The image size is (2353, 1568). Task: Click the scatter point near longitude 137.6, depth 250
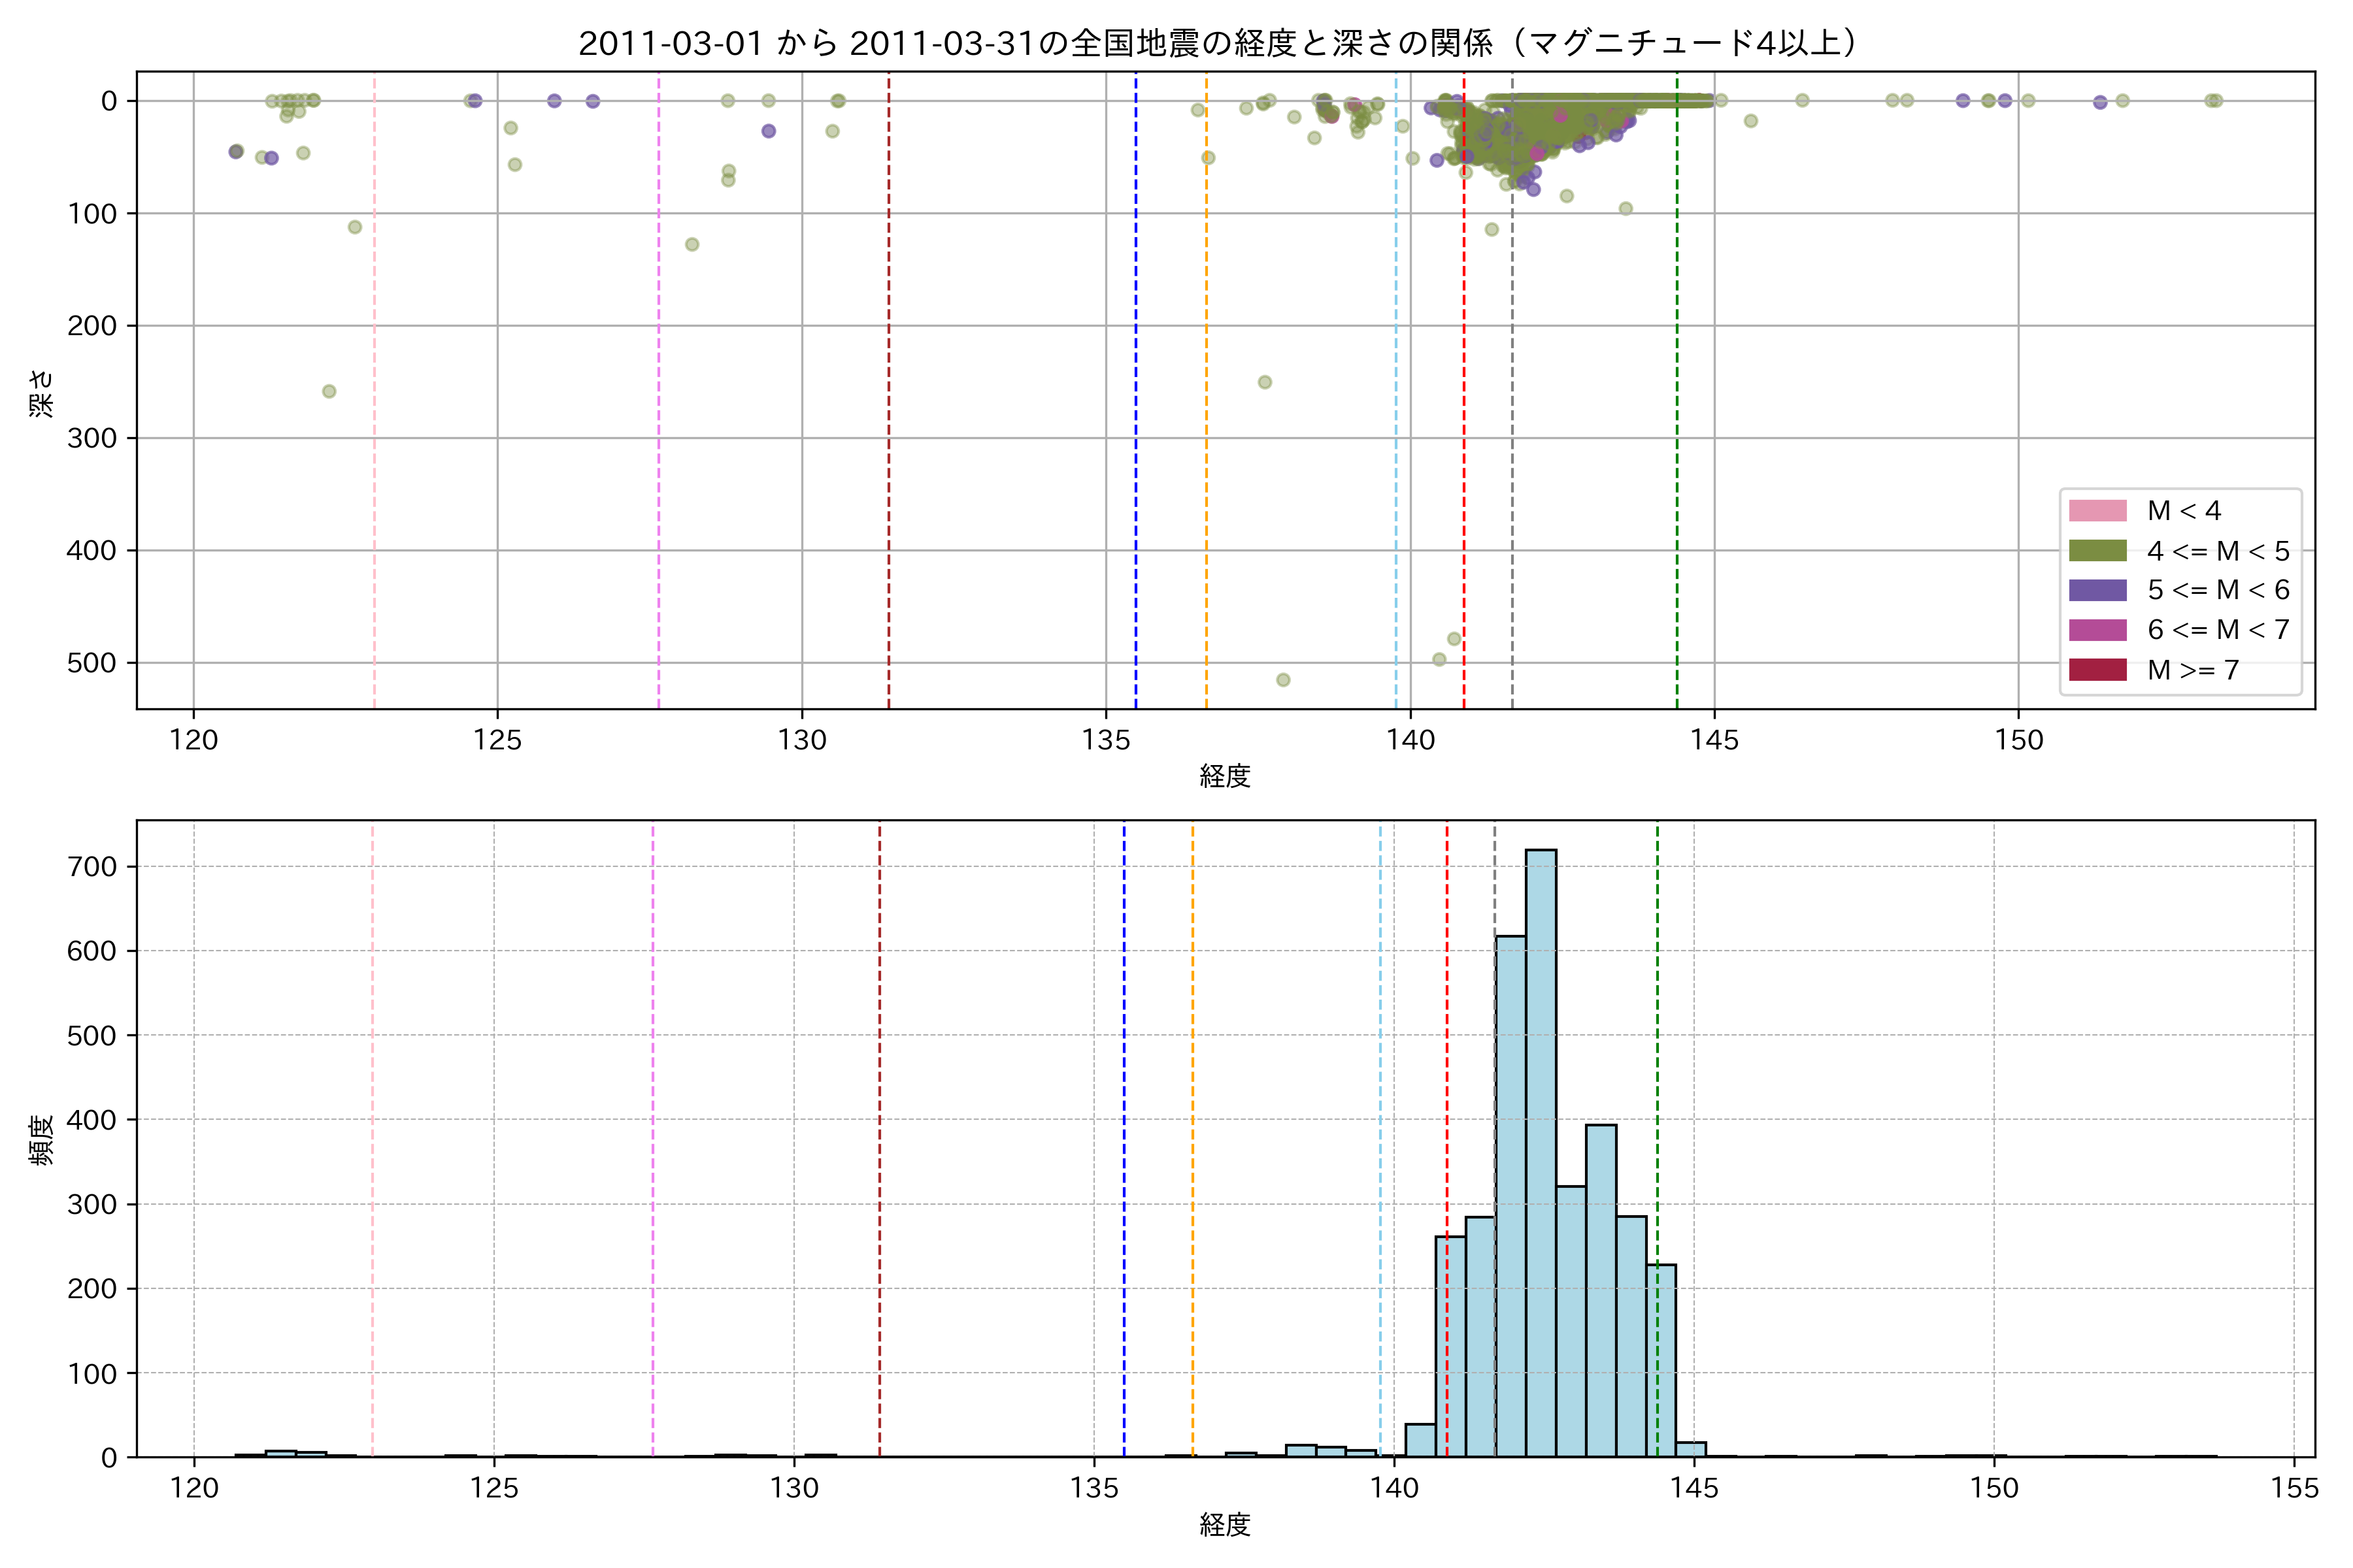tap(1265, 382)
